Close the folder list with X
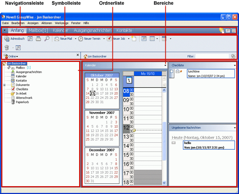 (78, 55)
